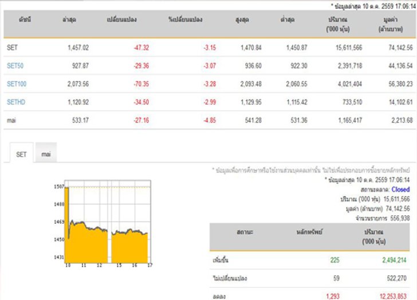Select SET50 high value 936.60
Image resolution: width=417 pixels, height=300 pixels.
253,66
